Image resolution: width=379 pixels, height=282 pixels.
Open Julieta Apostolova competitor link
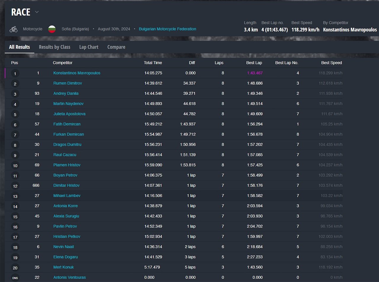click(x=69, y=114)
